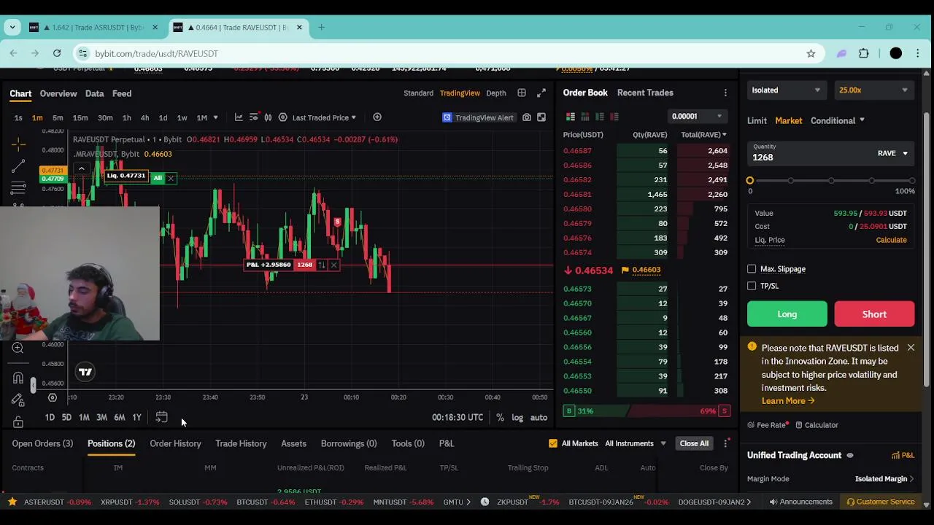Toggle the chart percent scale

pos(500,417)
